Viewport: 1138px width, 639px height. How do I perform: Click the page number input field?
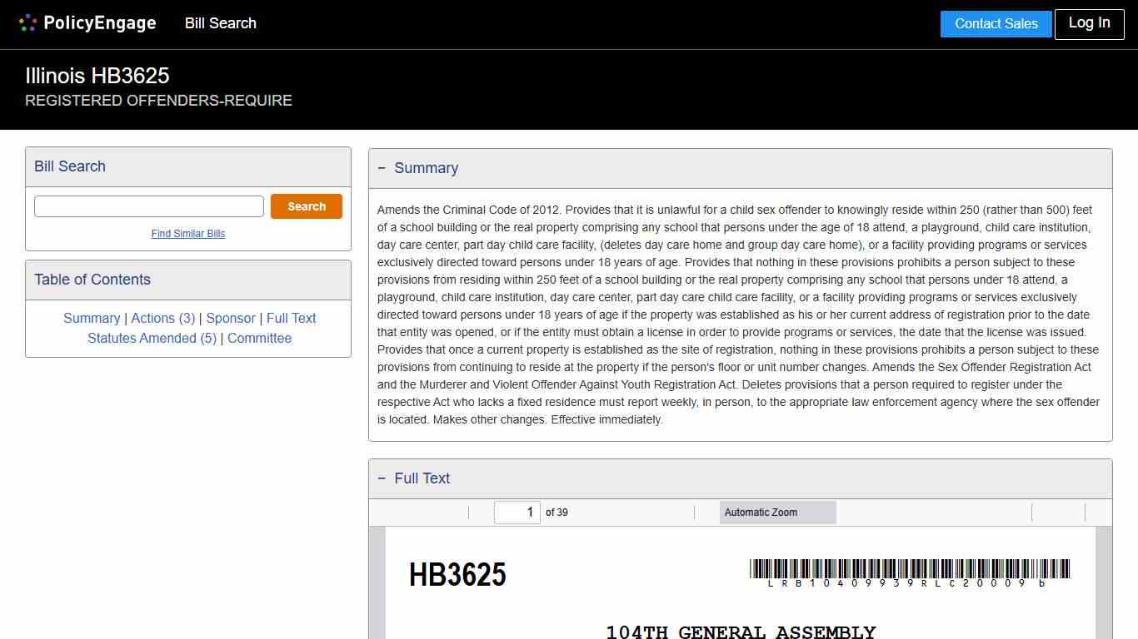coord(517,512)
